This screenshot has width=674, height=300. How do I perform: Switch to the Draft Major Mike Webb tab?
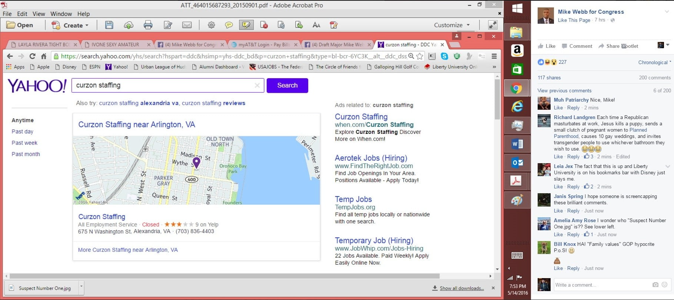pyautogui.click(x=338, y=44)
